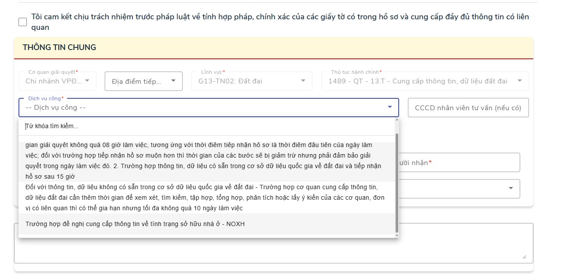Viewport: 569px width, 277px height.
Task: Click the CCCD nhân viên tư vấn input
Action: [468, 107]
